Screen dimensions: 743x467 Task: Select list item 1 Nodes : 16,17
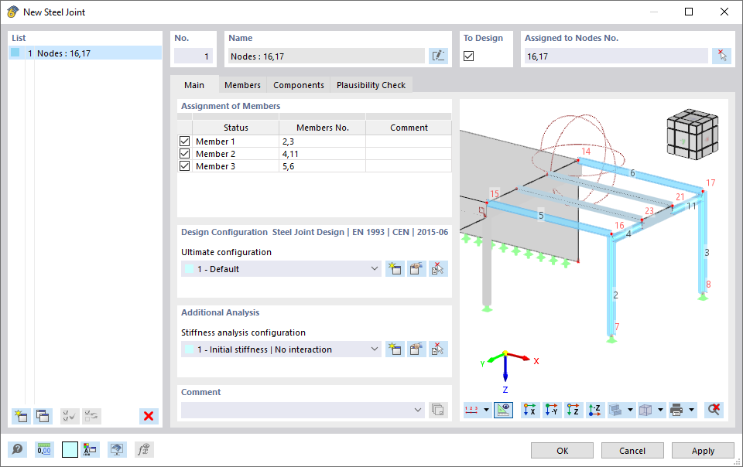85,53
